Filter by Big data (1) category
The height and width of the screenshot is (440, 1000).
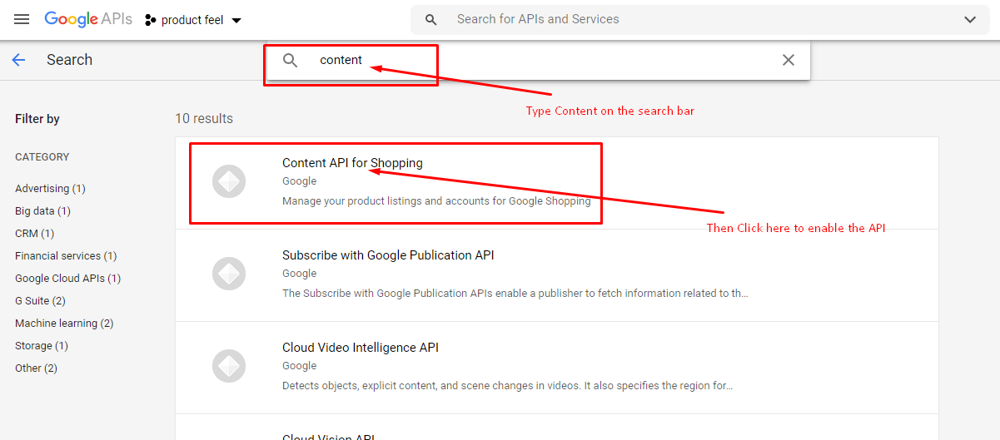(x=42, y=211)
